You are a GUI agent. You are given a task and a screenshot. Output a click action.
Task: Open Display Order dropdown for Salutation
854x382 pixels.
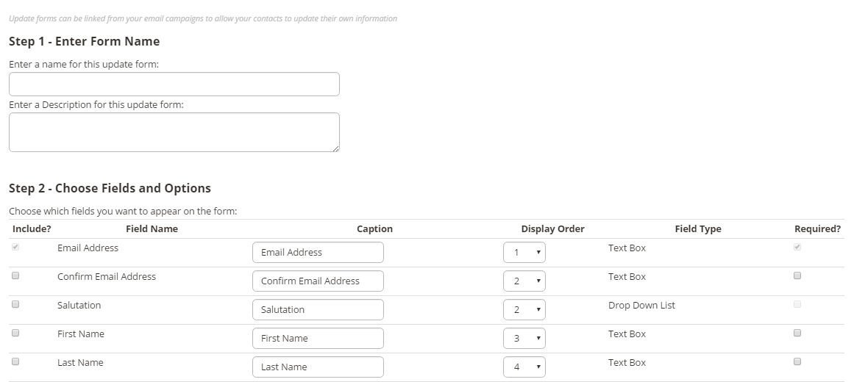(524, 309)
